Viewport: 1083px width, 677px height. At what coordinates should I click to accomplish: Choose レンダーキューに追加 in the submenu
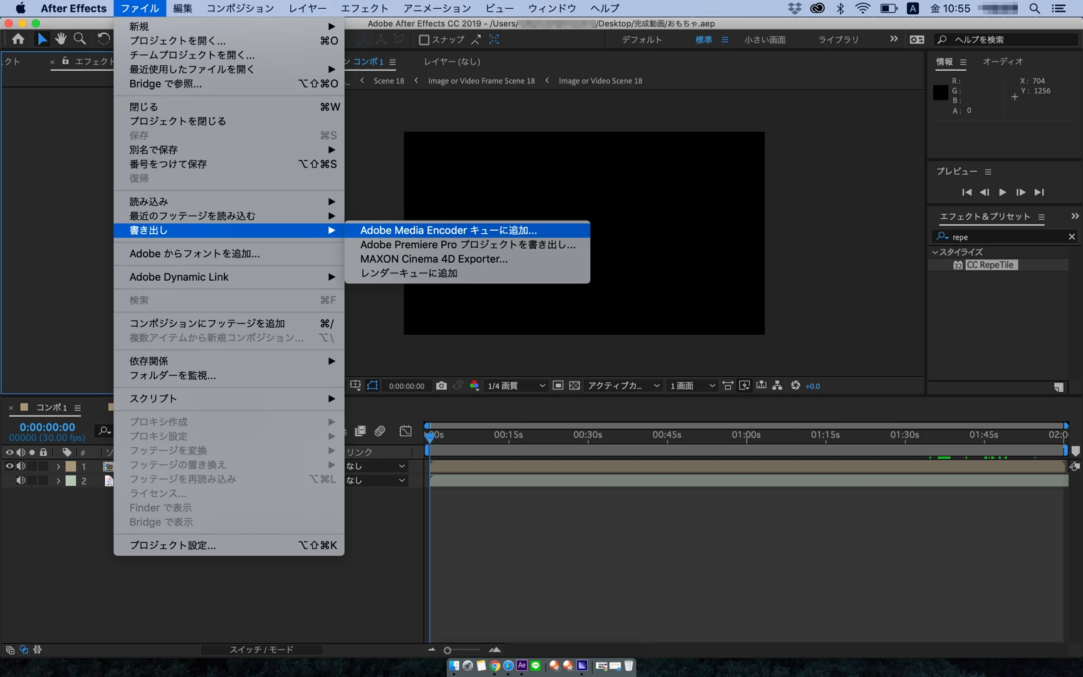[467, 273]
